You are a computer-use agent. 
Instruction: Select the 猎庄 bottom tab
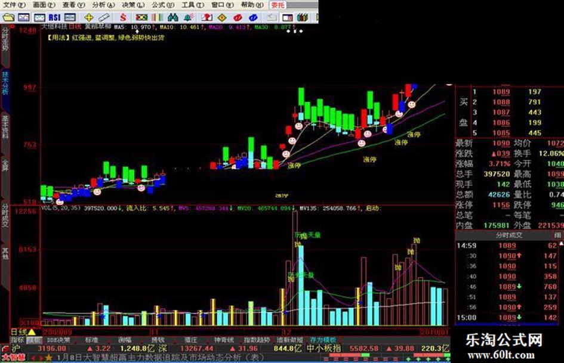click(191, 340)
